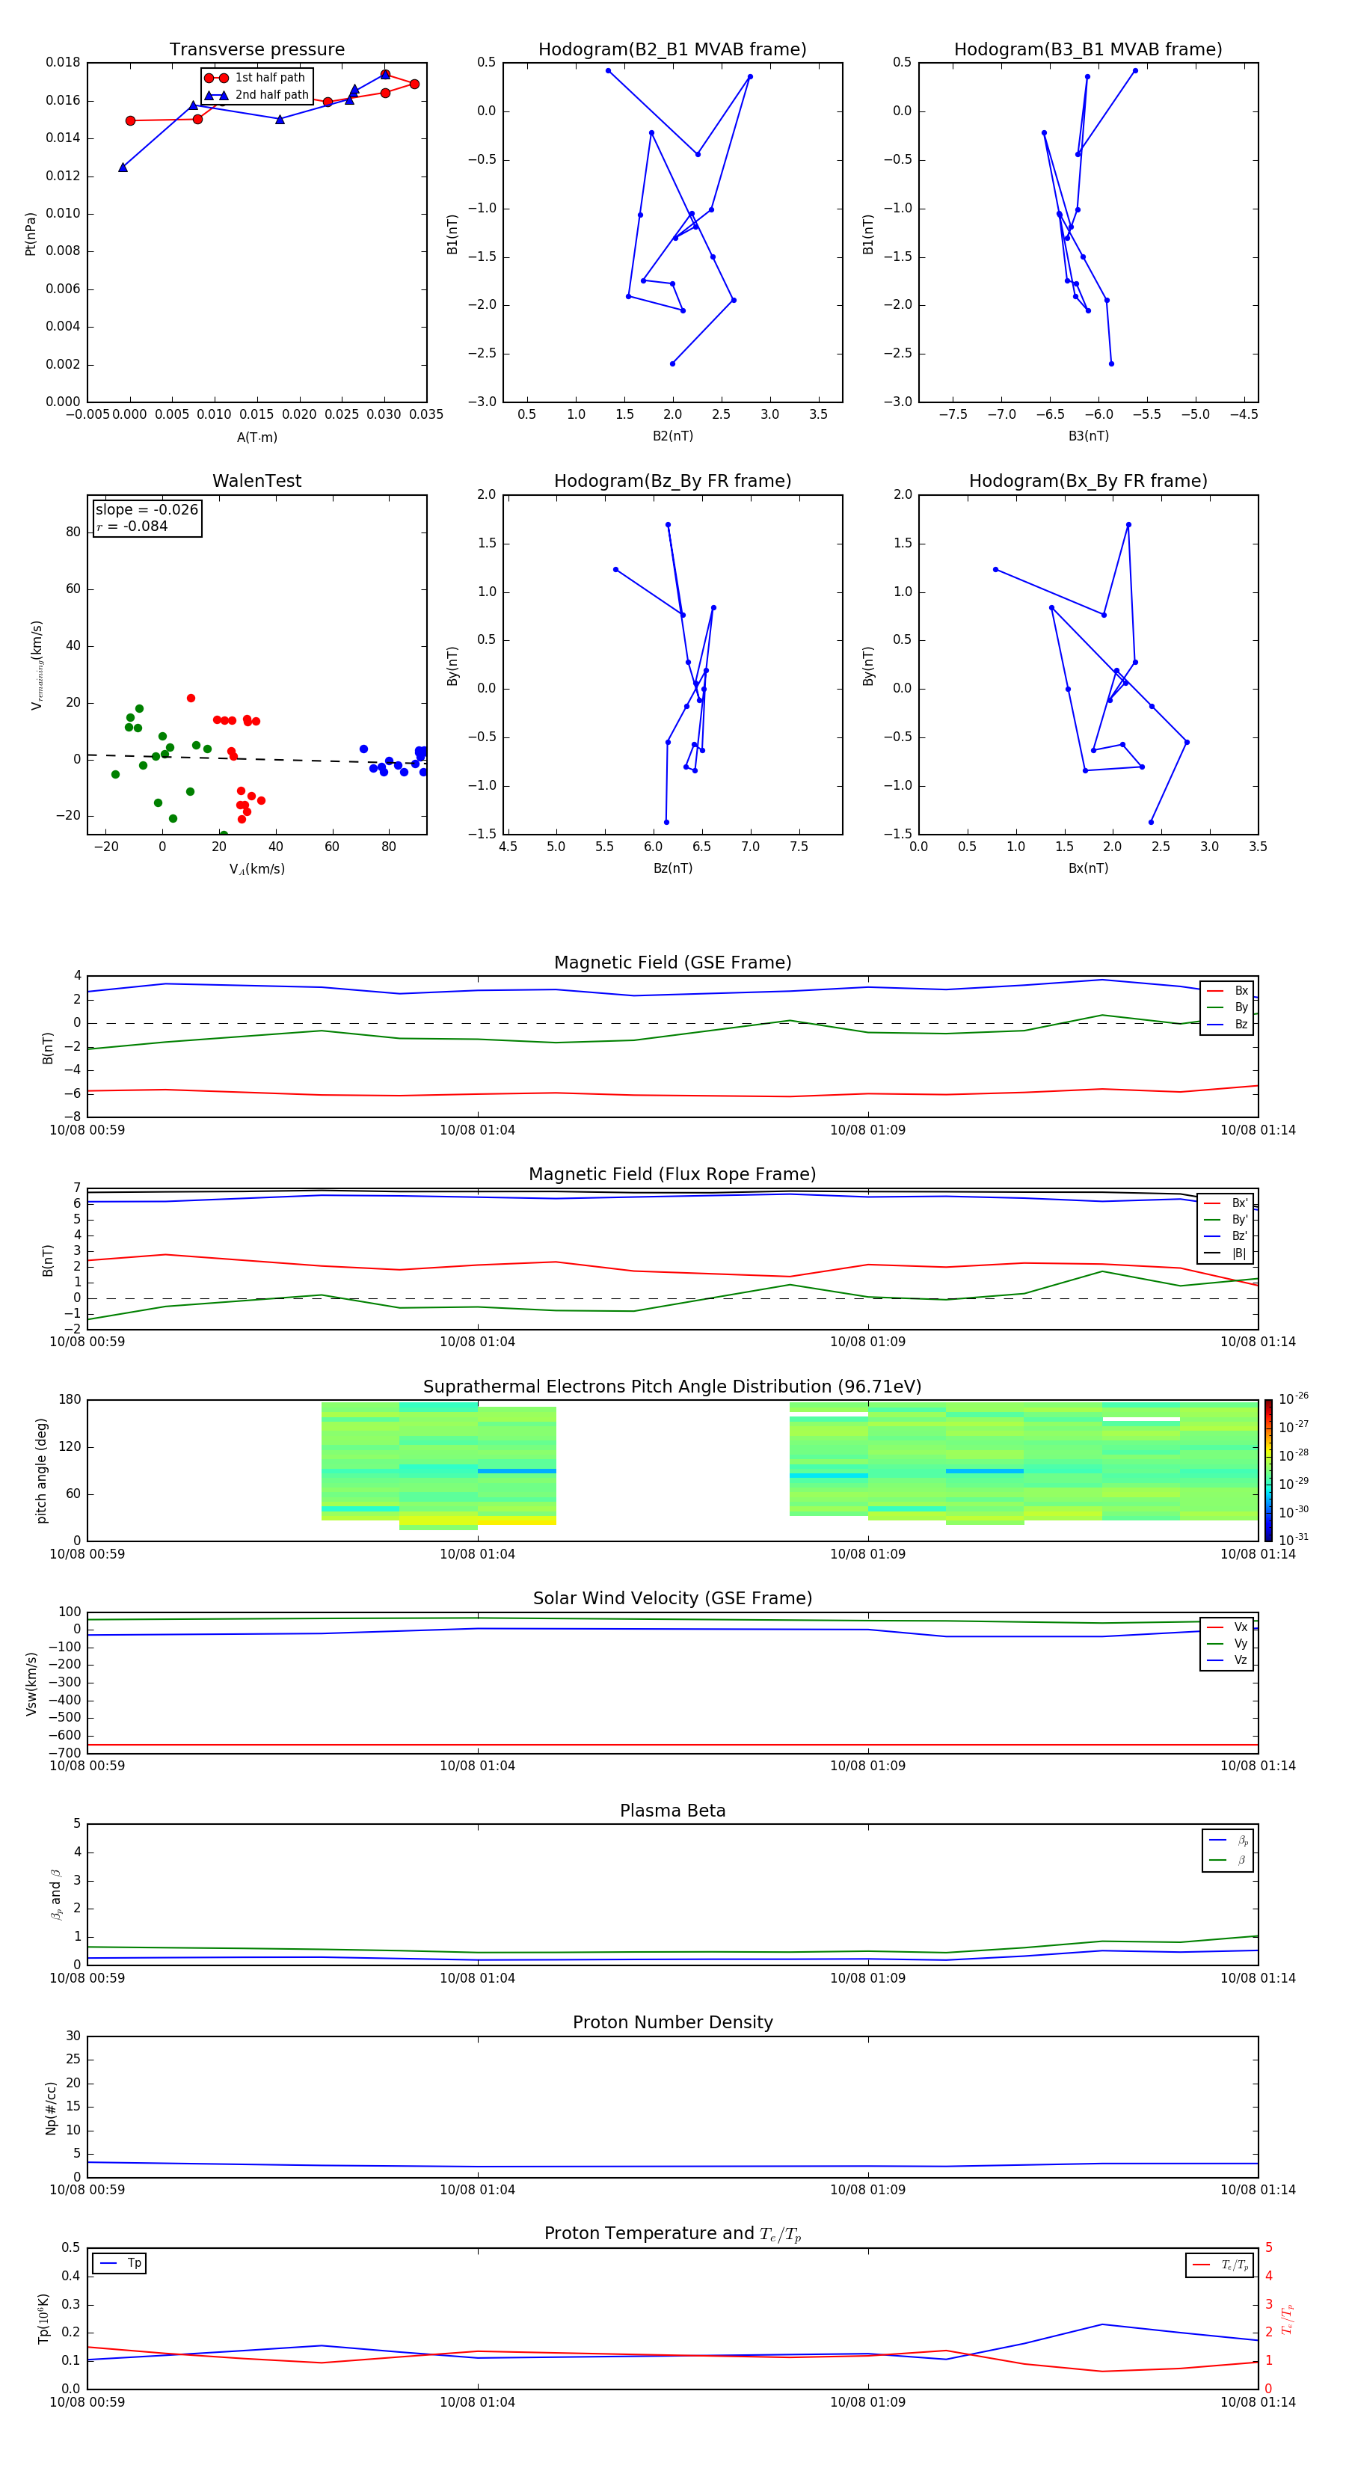The image size is (1346, 2468).
Task: Click the '10/08 01:04' tick under GSE panel
Action: pyautogui.click(x=477, y=1131)
